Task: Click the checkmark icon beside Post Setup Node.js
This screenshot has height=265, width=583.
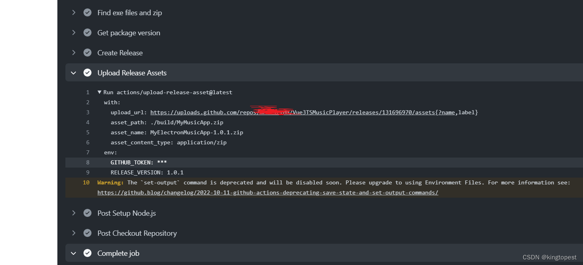Action: (87, 213)
